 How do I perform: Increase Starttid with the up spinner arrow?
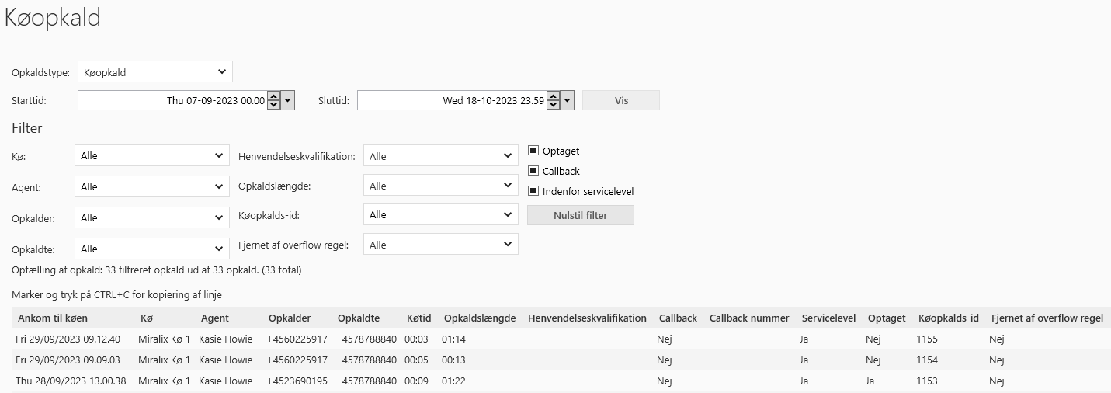point(273,96)
